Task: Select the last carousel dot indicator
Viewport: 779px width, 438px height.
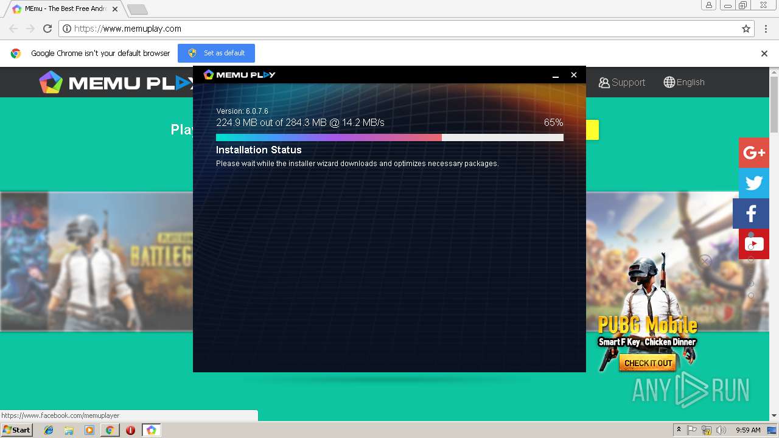Action: (751, 296)
